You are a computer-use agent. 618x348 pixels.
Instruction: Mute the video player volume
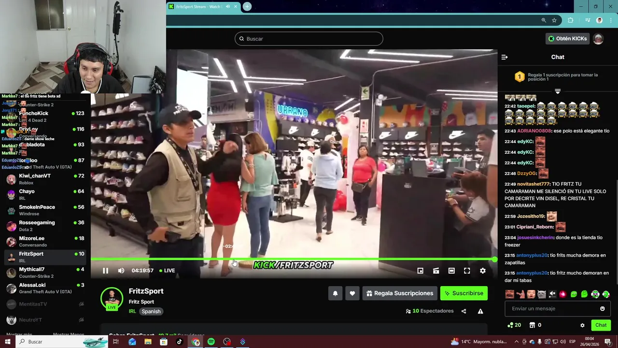tap(121, 271)
